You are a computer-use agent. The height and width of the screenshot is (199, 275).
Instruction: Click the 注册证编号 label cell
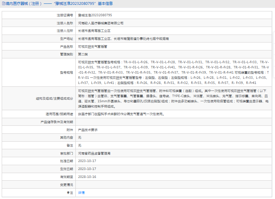[39, 15]
